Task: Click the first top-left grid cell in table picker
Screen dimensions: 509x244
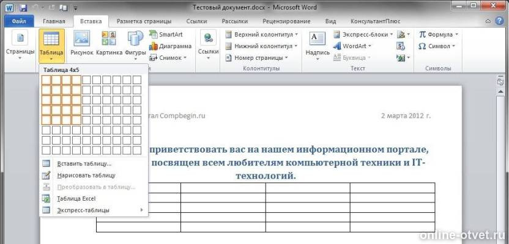Action: point(46,80)
